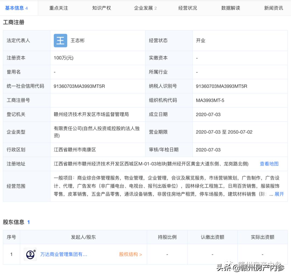Select the 经营状况 tab

[x=188, y=8]
